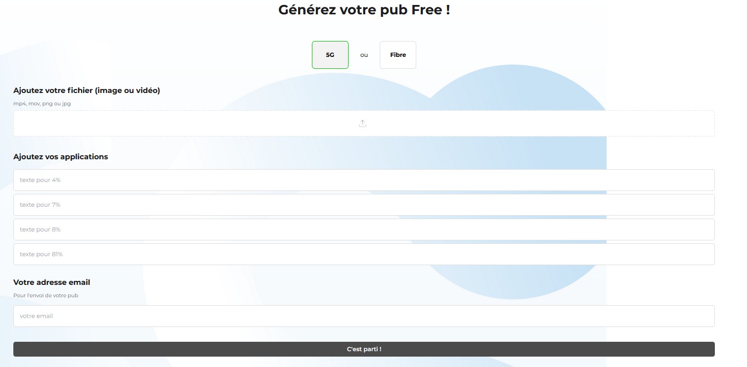The width and height of the screenshot is (747, 367).
Task: Select the 5G option
Action: click(330, 55)
